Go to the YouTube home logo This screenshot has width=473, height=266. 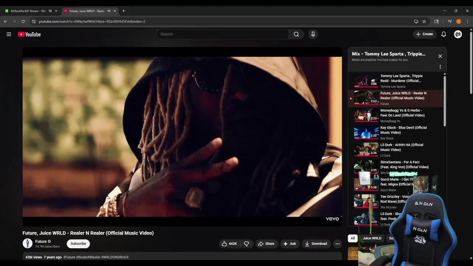pos(29,34)
